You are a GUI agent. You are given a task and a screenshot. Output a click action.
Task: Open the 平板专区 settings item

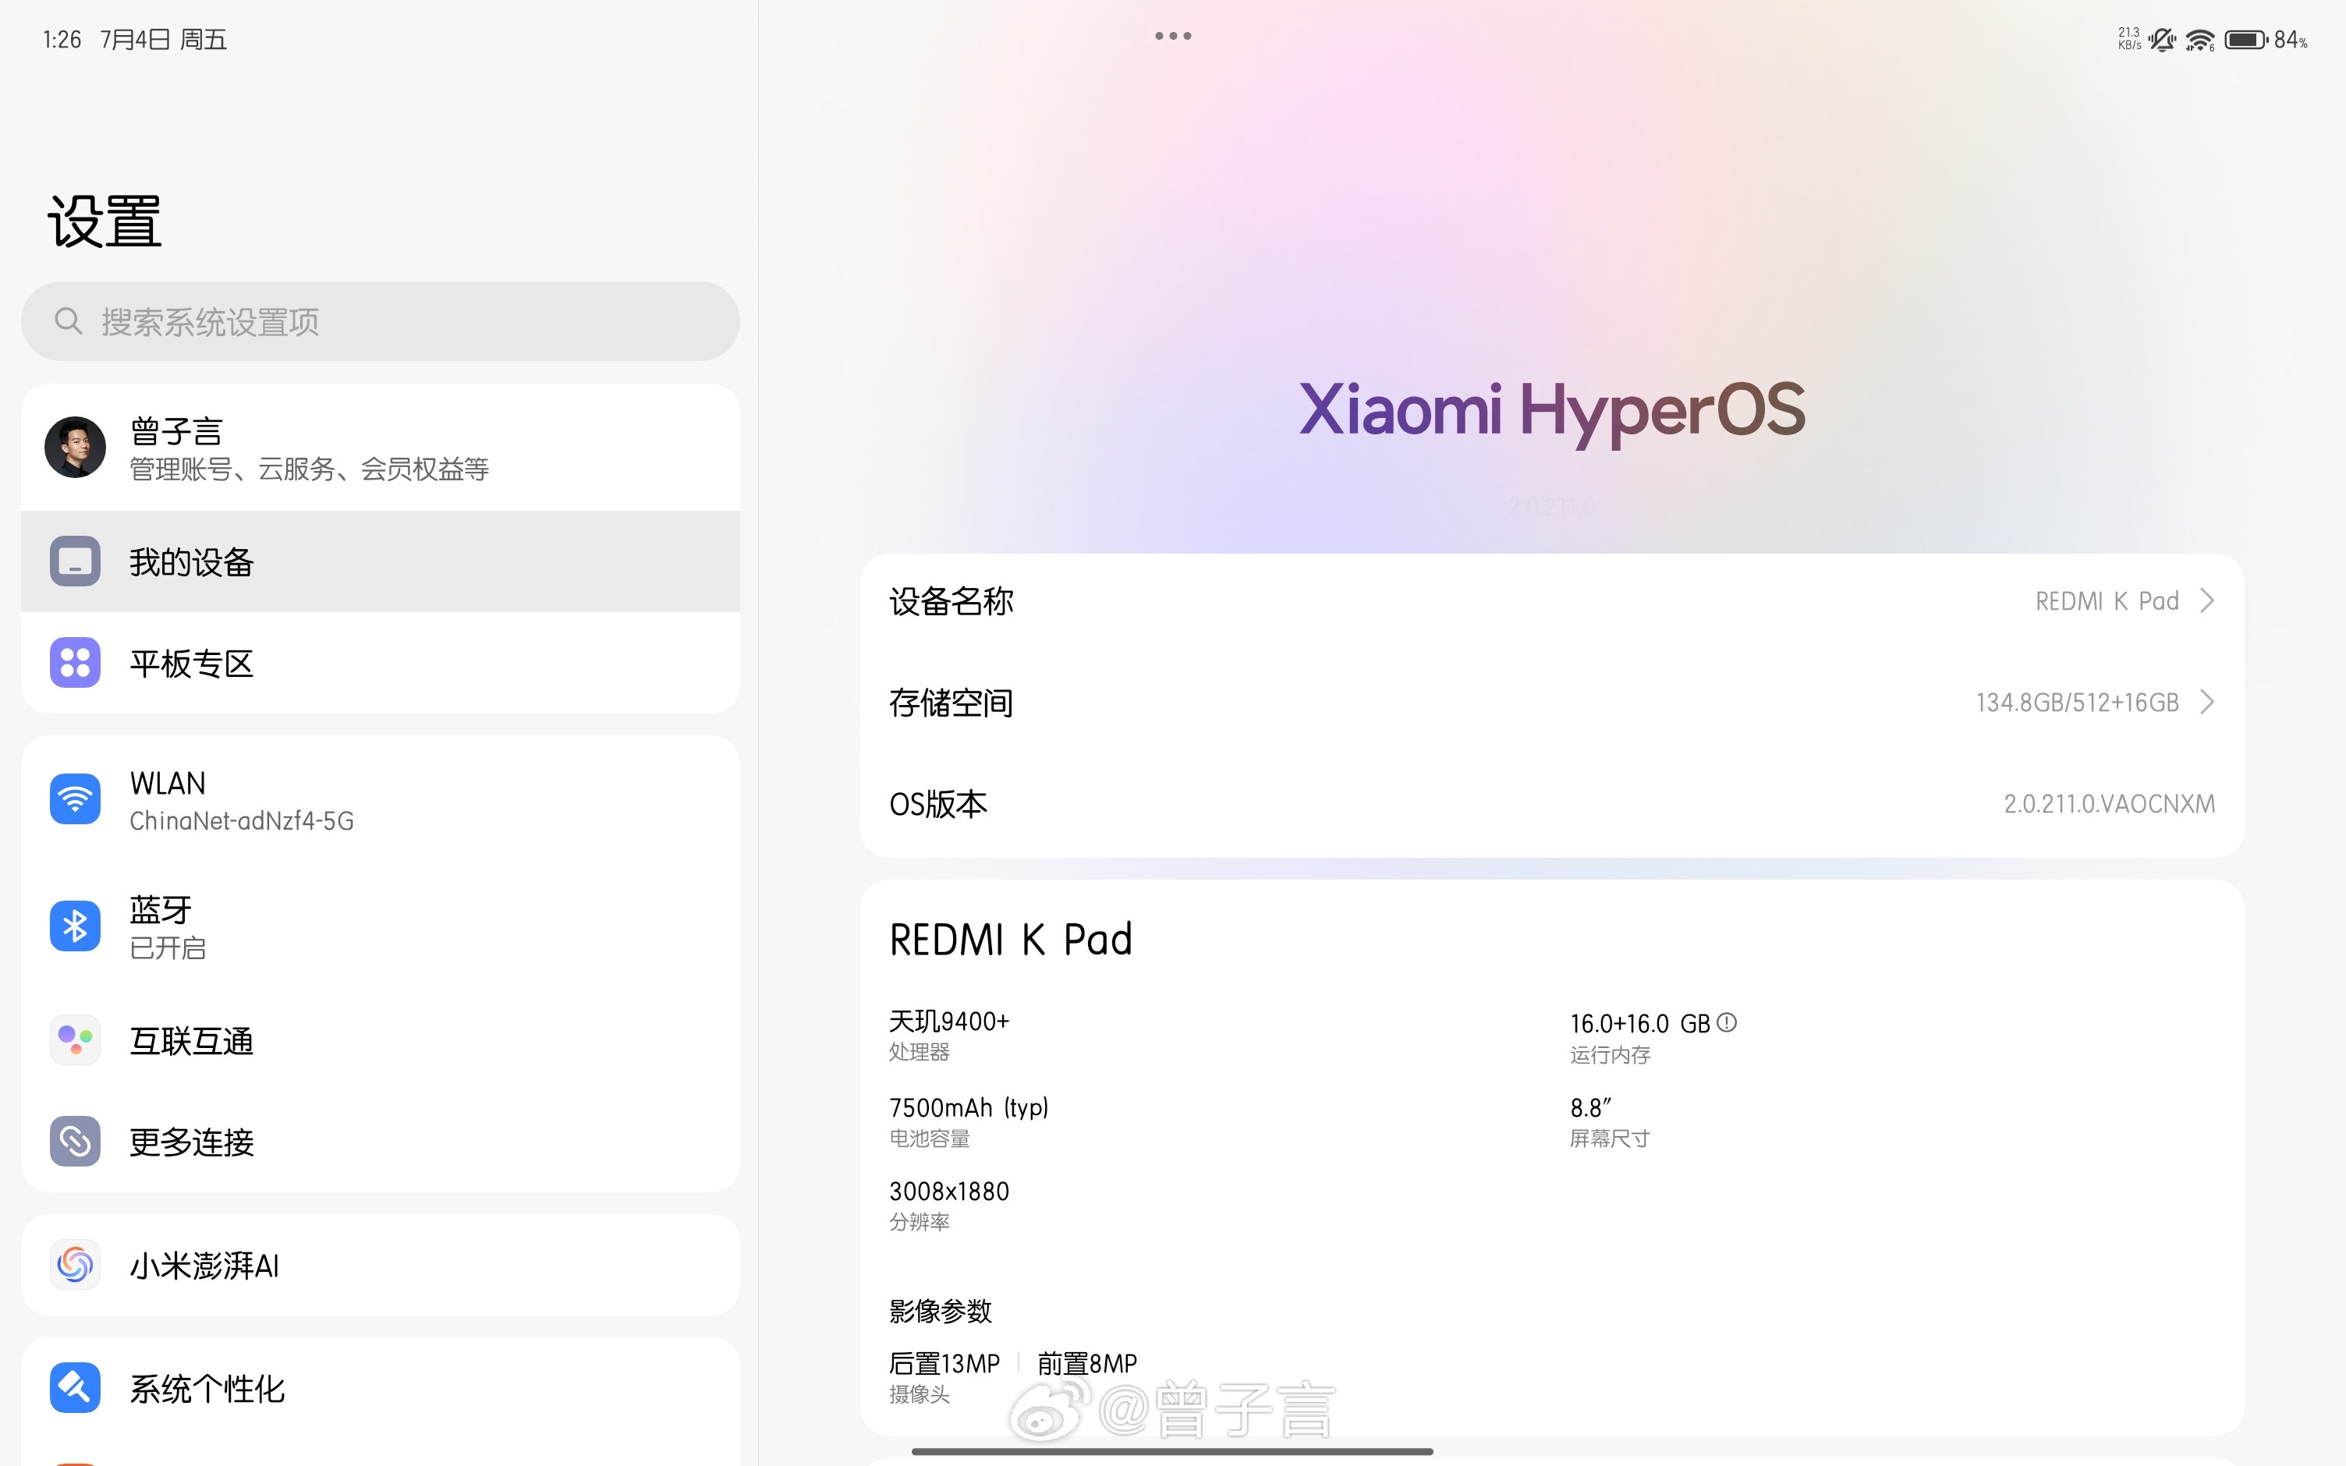coord(380,663)
